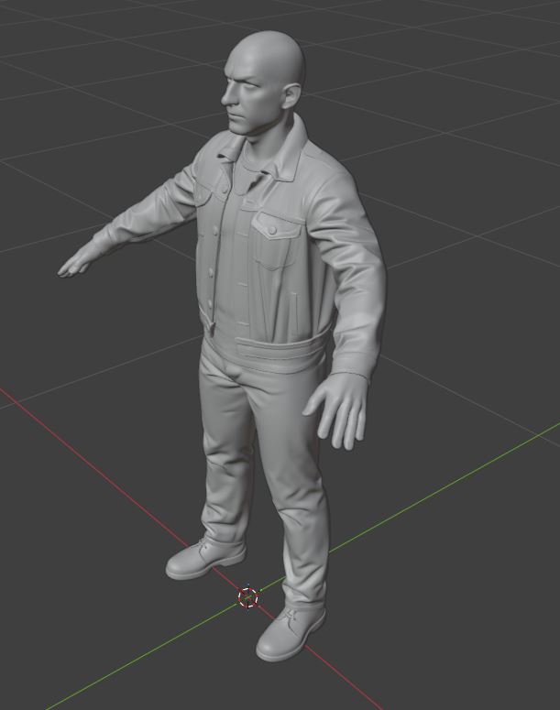Click the 3D cursor at the origin

(x=247, y=597)
